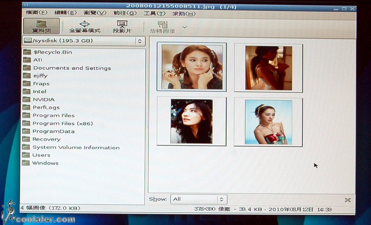Screen dimensions: 371x225
Task: Open the Show filter All dropdown
Action: tap(198, 199)
